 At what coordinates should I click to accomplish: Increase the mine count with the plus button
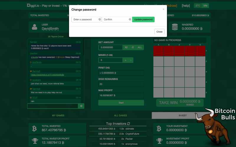click(125, 60)
